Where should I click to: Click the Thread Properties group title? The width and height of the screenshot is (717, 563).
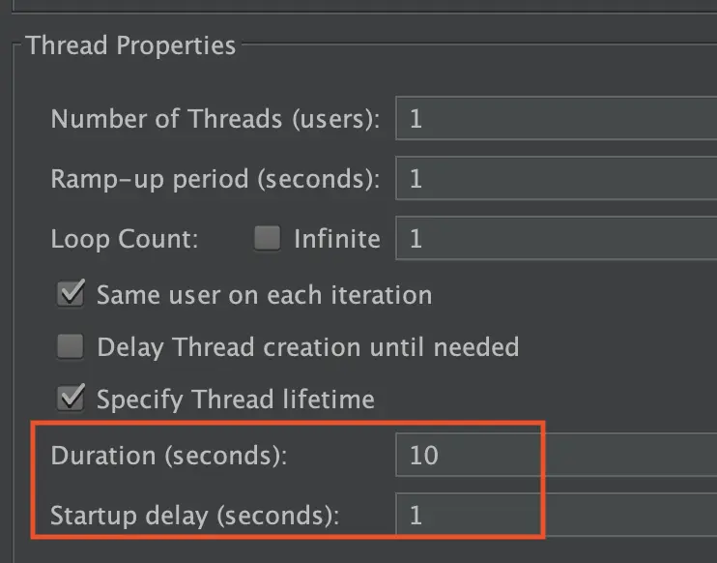point(130,45)
